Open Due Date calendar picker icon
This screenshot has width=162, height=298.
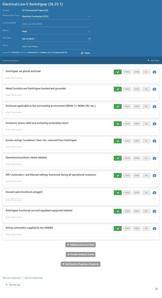[x=89, y=39]
